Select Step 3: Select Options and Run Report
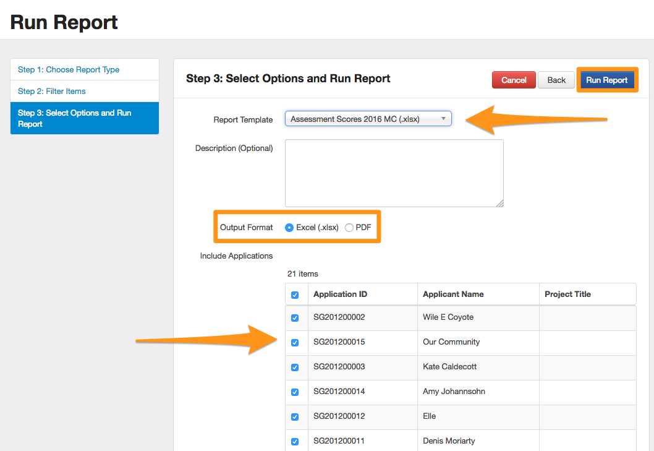This screenshot has height=451, width=654. pyautogui.click(x=74, y=118)
